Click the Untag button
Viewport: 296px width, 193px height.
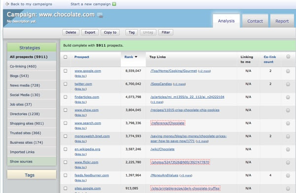[148, 32]
